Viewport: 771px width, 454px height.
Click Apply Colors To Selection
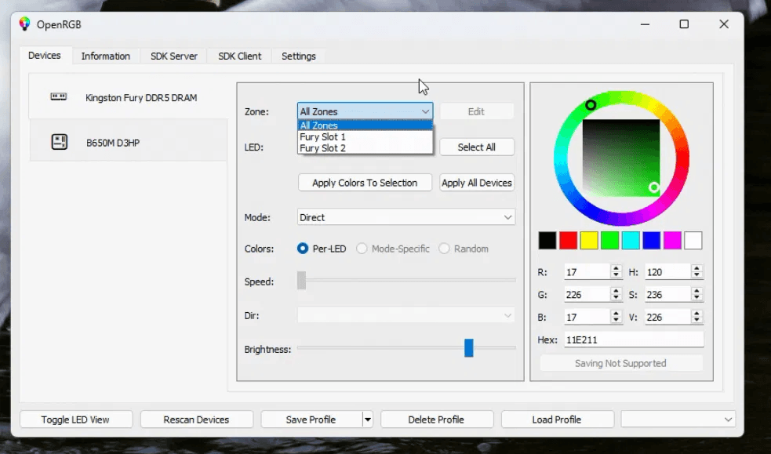tap(365, 183)
